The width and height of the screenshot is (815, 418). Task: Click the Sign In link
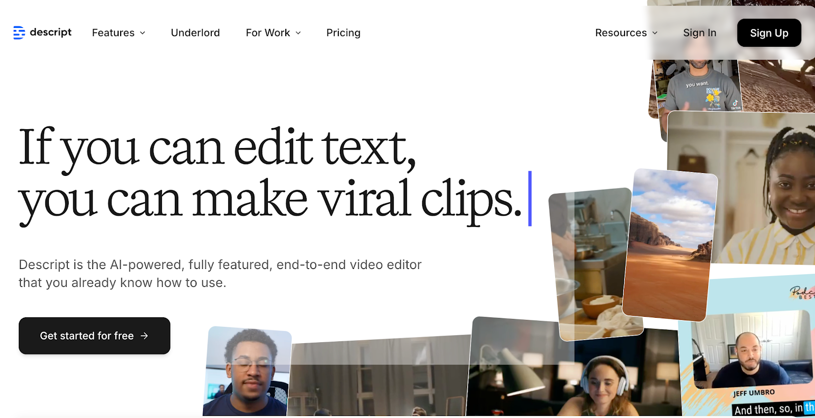[x=699, y=33]
